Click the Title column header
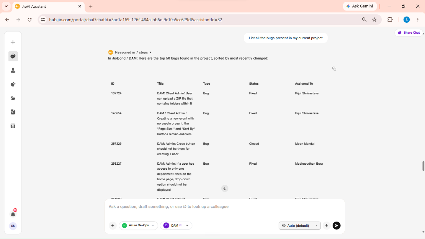 tap(160, 84)
